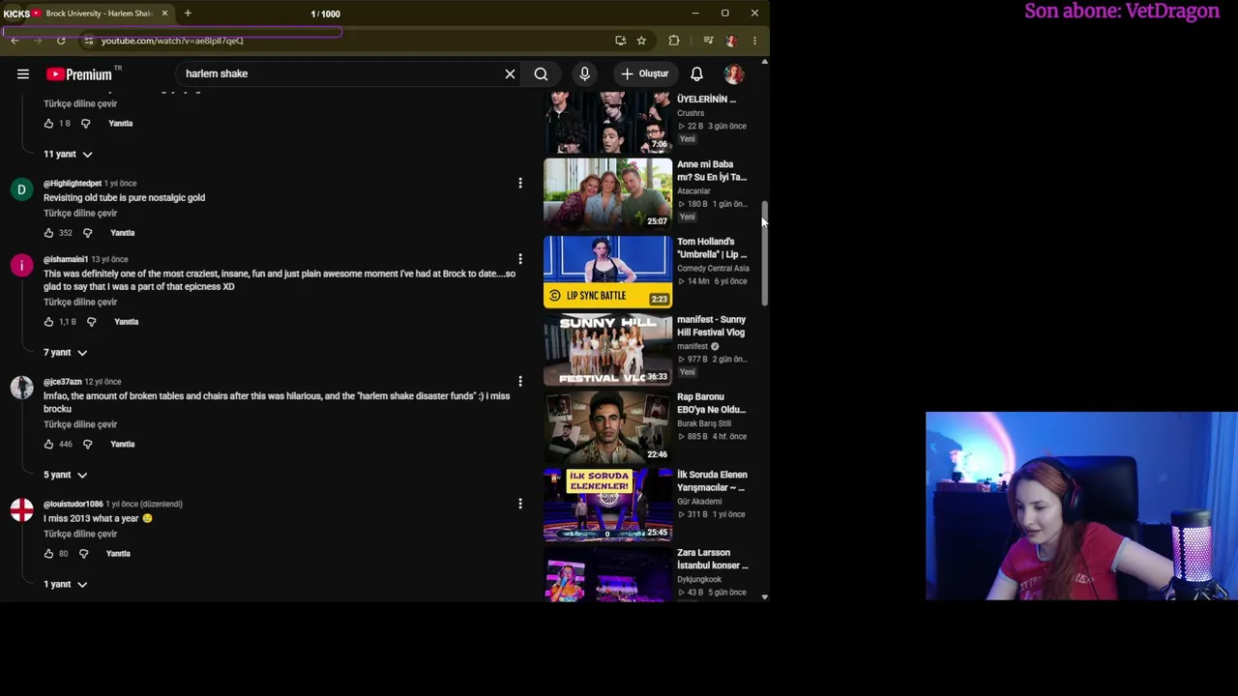Screen dimensions: 1238x696
Task: Play Tom Holland's Umbrella Lip Sync thumbnail
Action: (607, 272)
